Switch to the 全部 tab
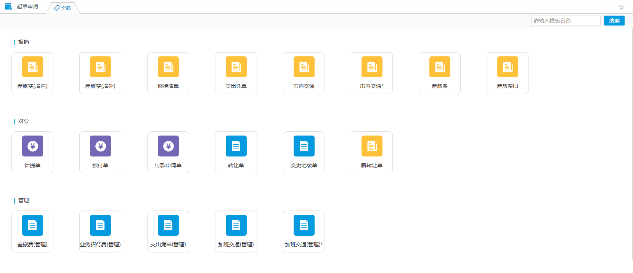Image resolution: width=633 pixels, height=273 pixels. (63, 8)
